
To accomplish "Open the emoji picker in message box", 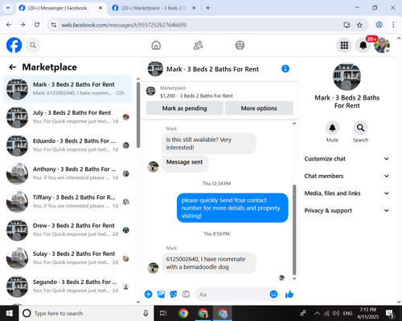I will point(273,295).
